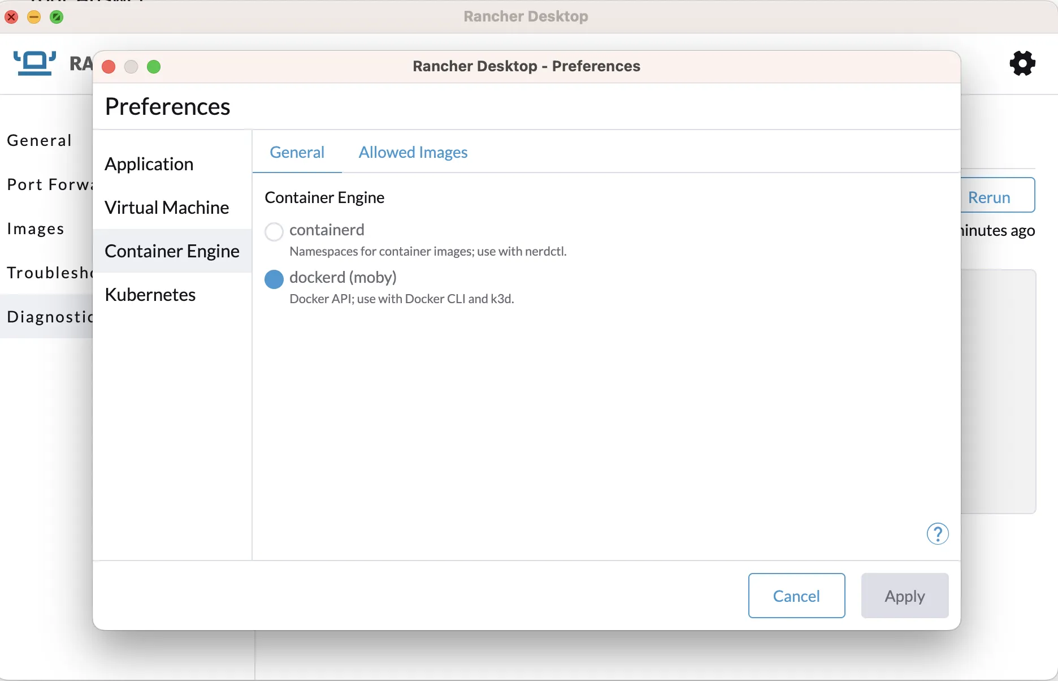The height and width of the screenshot is (681, 1058).
Task: Open the Container Engine preferences section
Action: click(172, 251)
